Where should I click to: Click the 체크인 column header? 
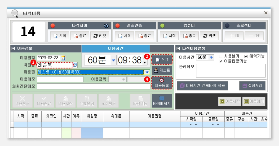[x=51, y=116]
